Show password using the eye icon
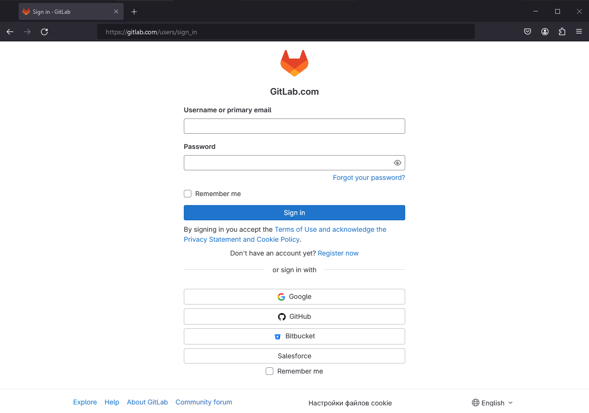The height and width of the screenshot is (413, 589). pyautogui.click(x=398, y=163)
